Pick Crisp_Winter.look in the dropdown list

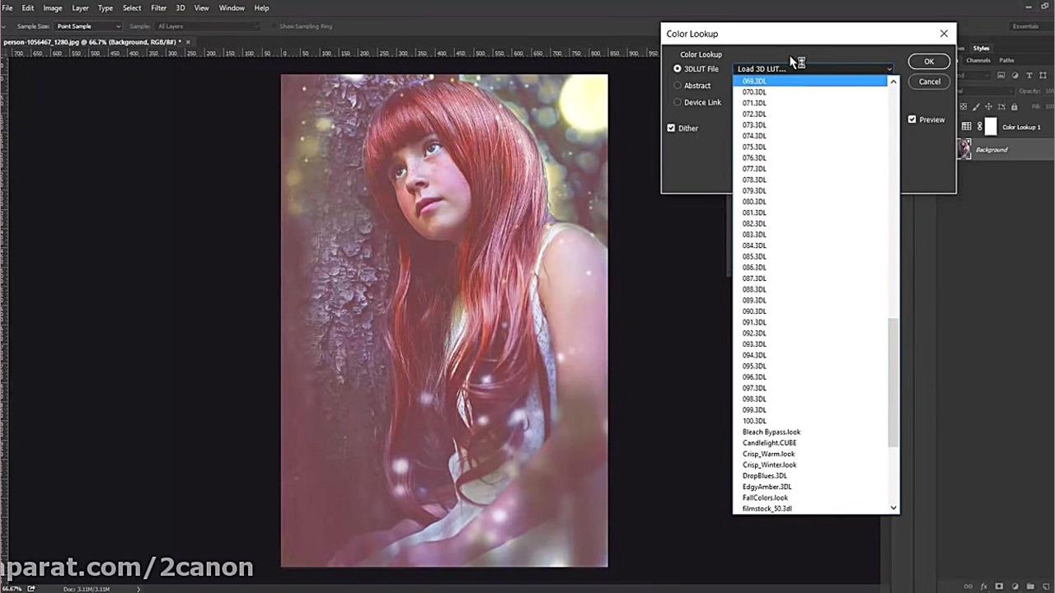point(769,465)
